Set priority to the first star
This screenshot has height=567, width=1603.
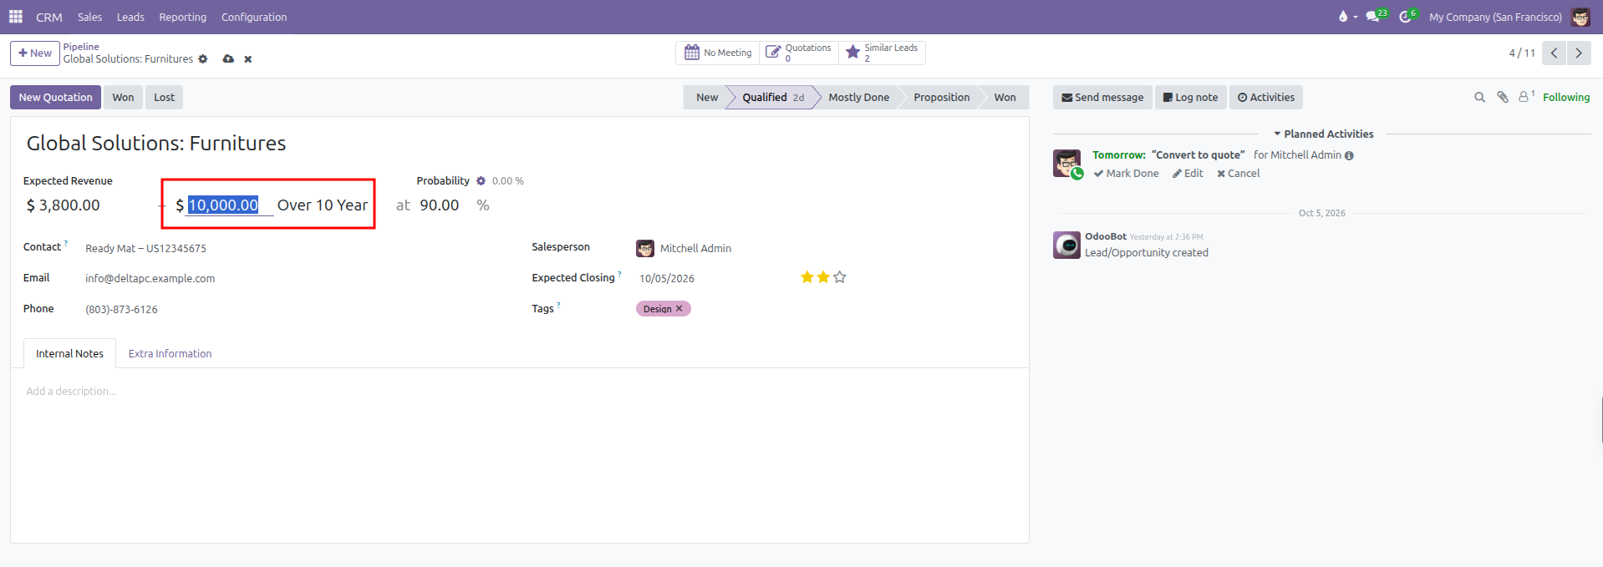click(x=807, y=277)
